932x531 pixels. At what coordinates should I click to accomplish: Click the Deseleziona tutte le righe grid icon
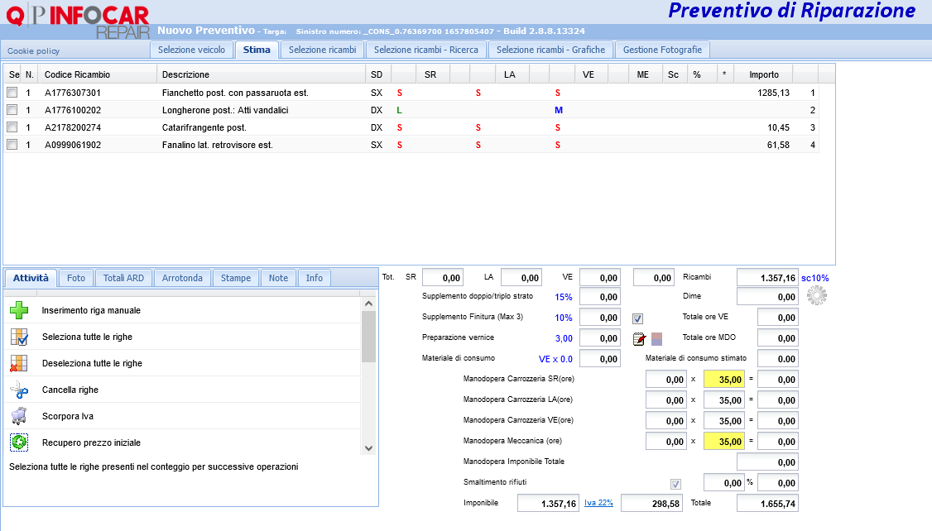coord(19,363)
